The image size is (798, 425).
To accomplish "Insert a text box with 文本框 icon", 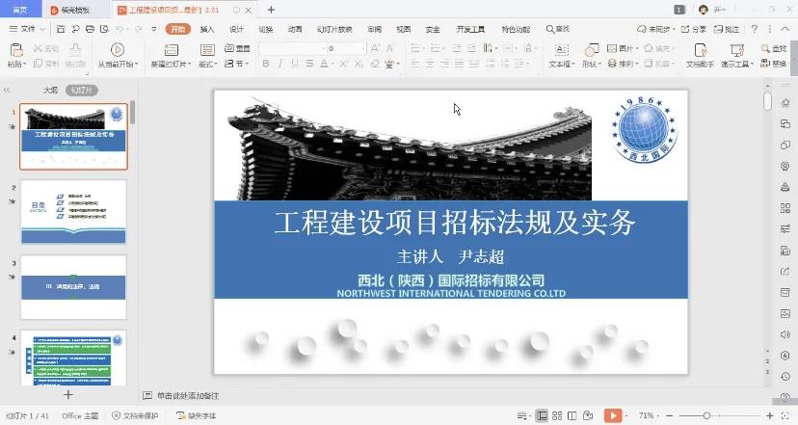I will (x=561, y=49).
